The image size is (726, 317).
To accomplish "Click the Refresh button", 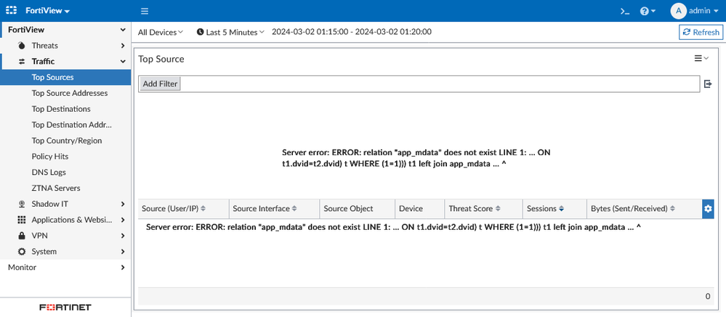I will 701,32.
